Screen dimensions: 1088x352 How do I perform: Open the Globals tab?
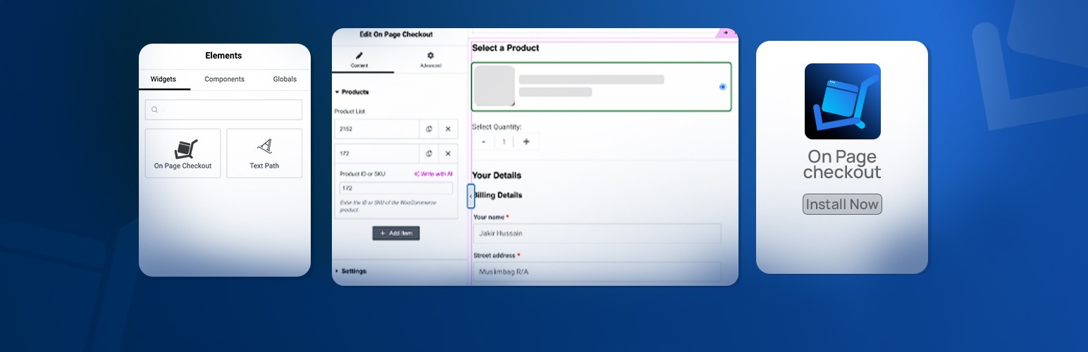click(285, 80)
